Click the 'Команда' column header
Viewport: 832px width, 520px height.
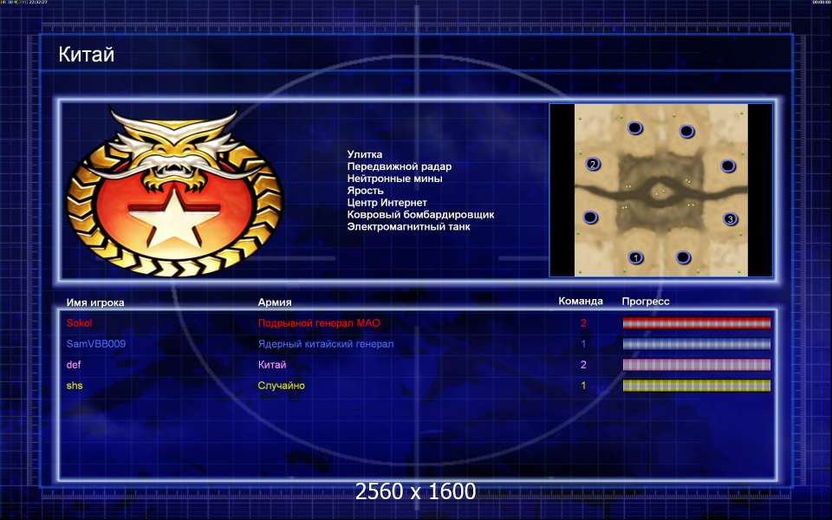(581, 301)
